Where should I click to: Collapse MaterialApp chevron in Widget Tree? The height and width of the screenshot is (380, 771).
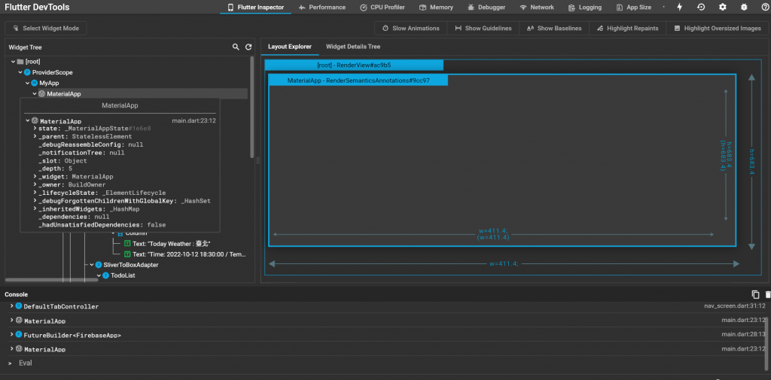pos(35,93)
